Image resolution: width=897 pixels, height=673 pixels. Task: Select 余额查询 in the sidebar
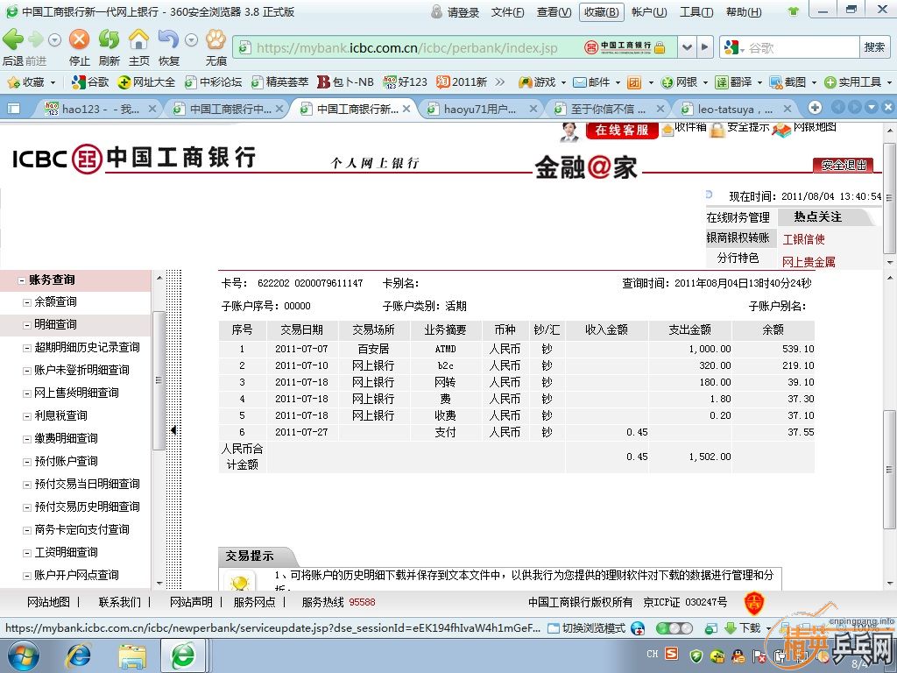[55, 301]
